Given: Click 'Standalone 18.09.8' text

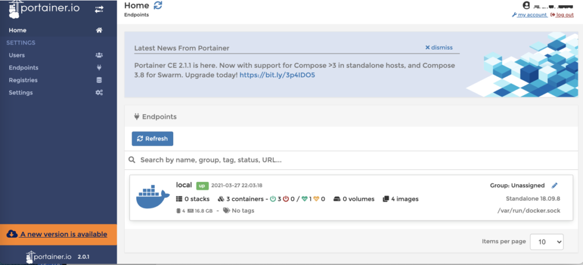Looking at the screenshot, I should [x=533, y=198].
